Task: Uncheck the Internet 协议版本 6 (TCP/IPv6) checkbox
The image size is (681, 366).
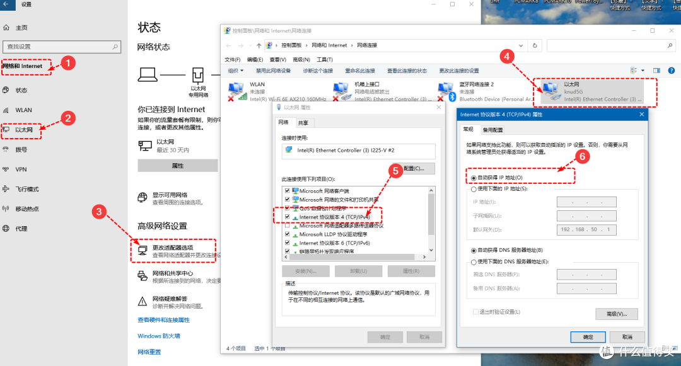Action: [x=287, y=242]
